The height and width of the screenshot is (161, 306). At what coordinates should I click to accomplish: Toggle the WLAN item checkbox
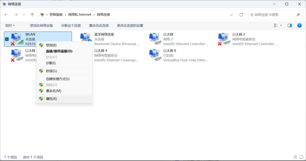[7, 39]
